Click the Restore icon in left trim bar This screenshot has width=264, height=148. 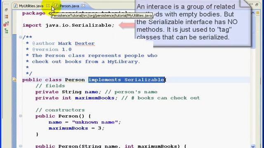coord(6,10)
